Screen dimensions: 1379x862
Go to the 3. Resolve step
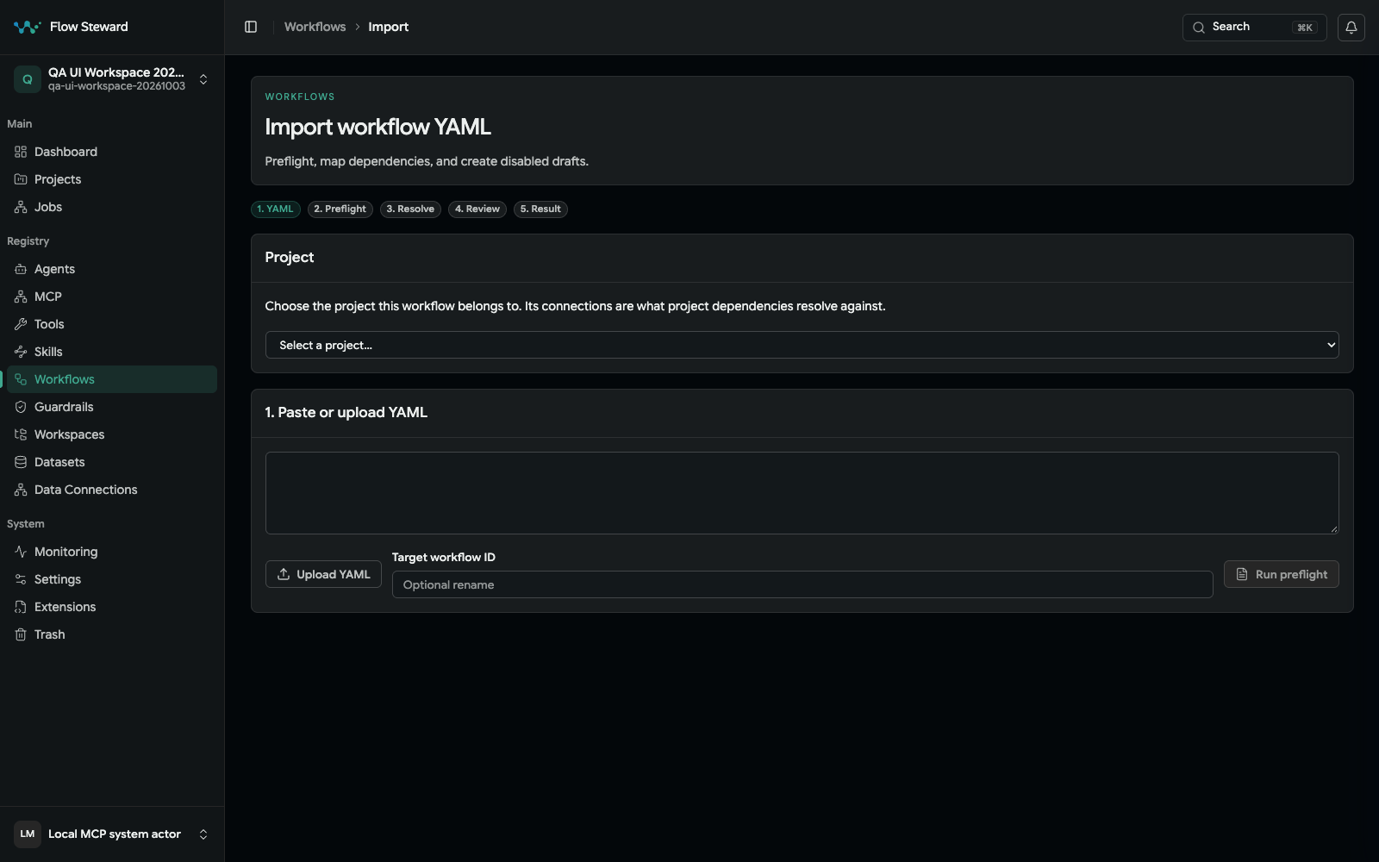pos(410,209)
